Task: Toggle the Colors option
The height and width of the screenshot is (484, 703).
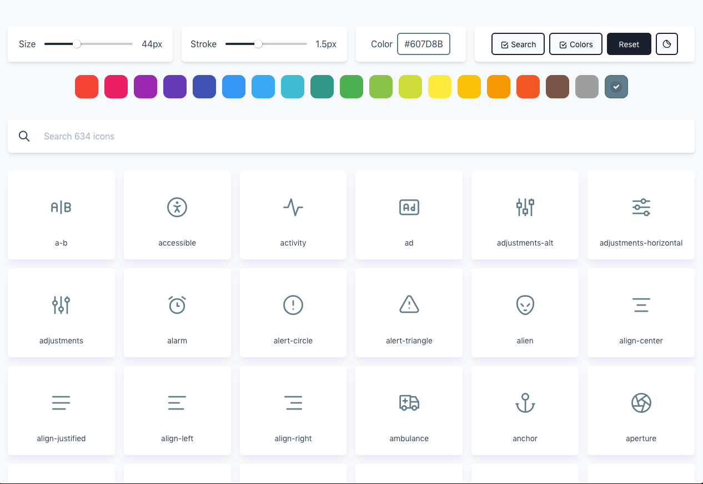Action: tap(575, 44)
